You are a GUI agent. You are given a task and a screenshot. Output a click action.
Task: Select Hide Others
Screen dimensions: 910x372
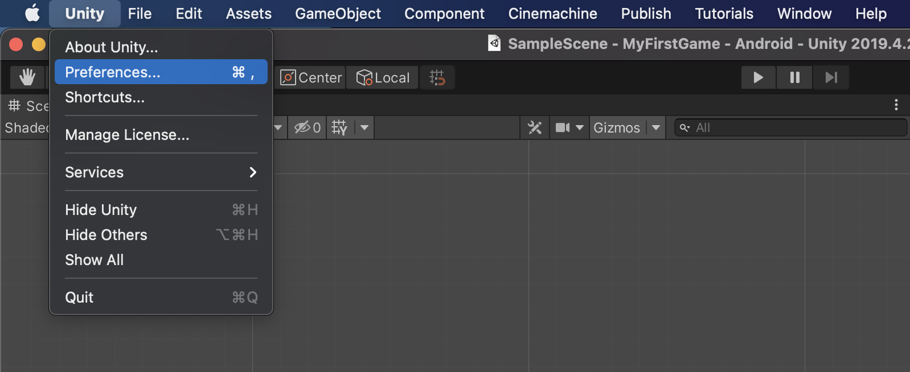(161, 235)
